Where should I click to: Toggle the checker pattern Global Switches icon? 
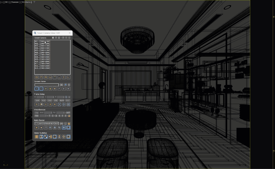pyautogui.click(x=45, y=137)
